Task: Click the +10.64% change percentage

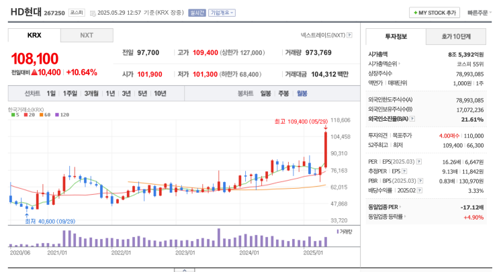Action: pyautogui.click(x=81, y=73)
